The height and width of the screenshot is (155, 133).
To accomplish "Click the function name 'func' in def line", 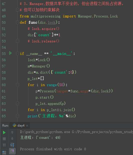I will click(x=33, y=22).
